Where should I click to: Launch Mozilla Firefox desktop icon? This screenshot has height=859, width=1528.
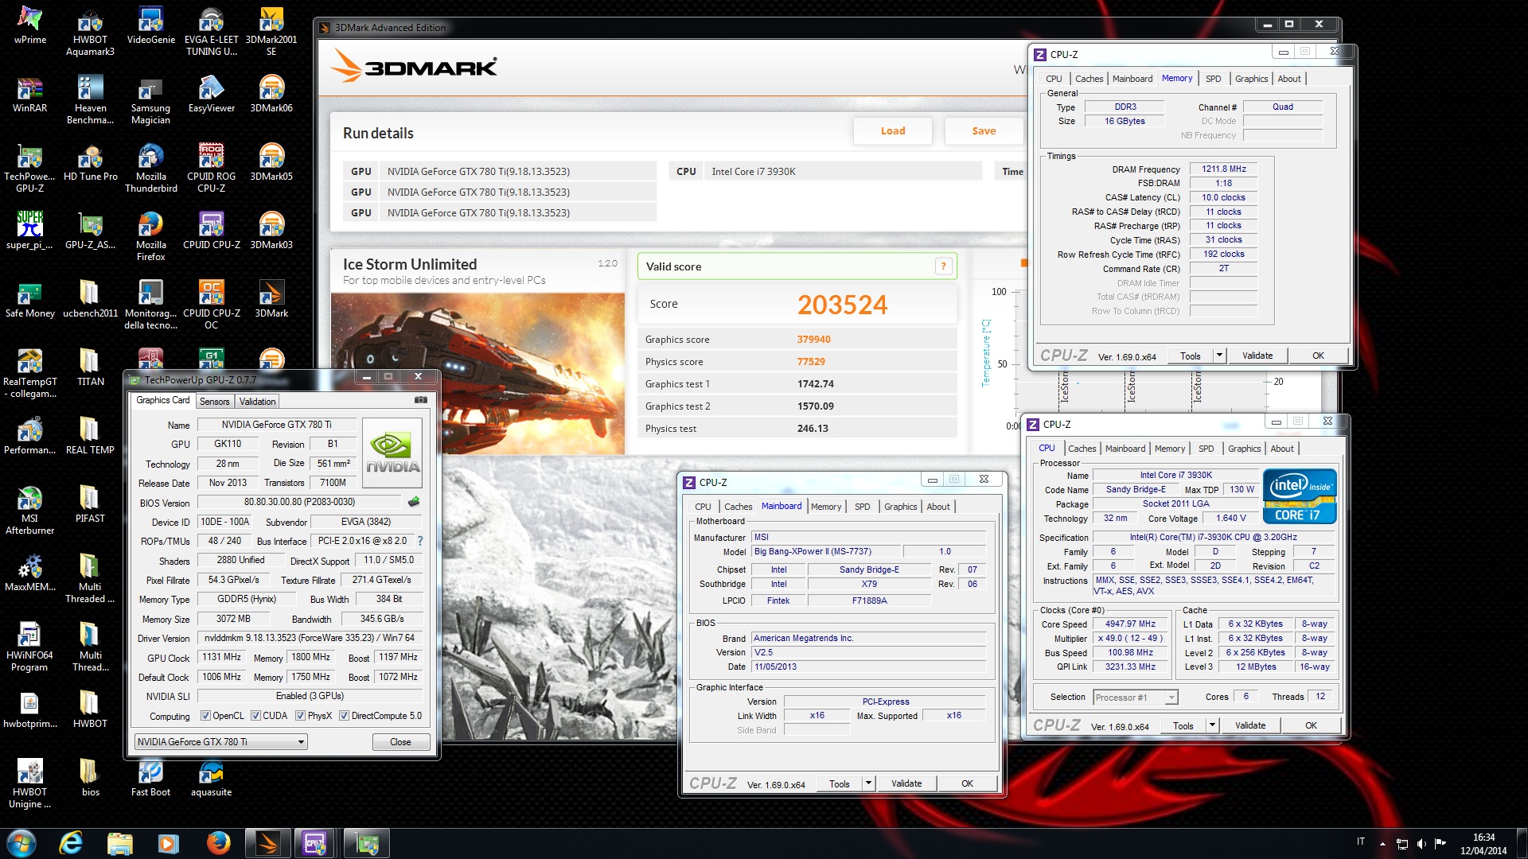150,237
